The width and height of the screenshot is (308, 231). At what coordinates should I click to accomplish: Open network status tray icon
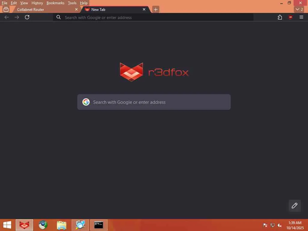pyautogui.click(x=273, y=225)
